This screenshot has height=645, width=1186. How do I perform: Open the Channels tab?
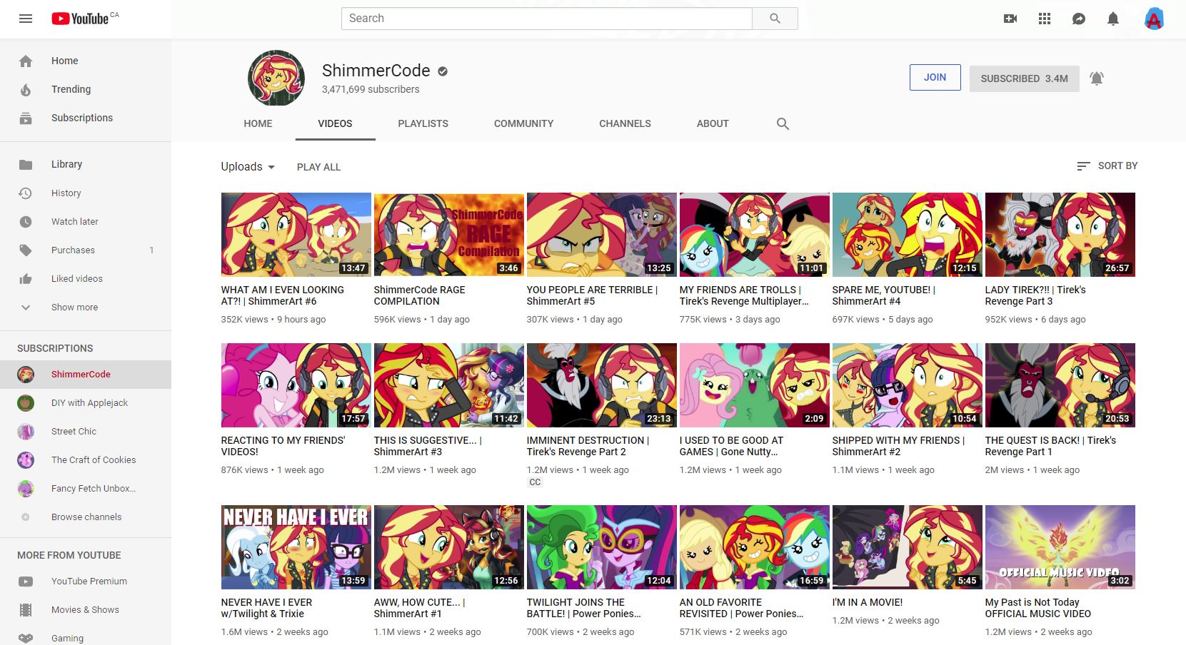point(625,123)
